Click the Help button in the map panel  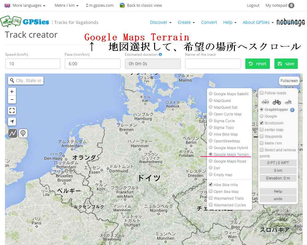point(278,191)
